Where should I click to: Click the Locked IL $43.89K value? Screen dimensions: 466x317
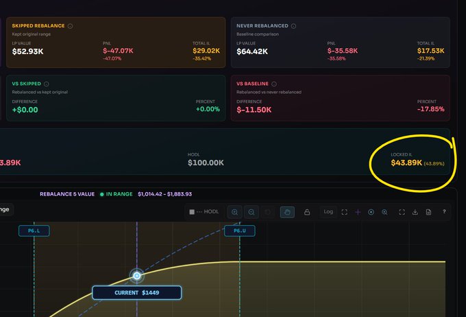[406, 163]
